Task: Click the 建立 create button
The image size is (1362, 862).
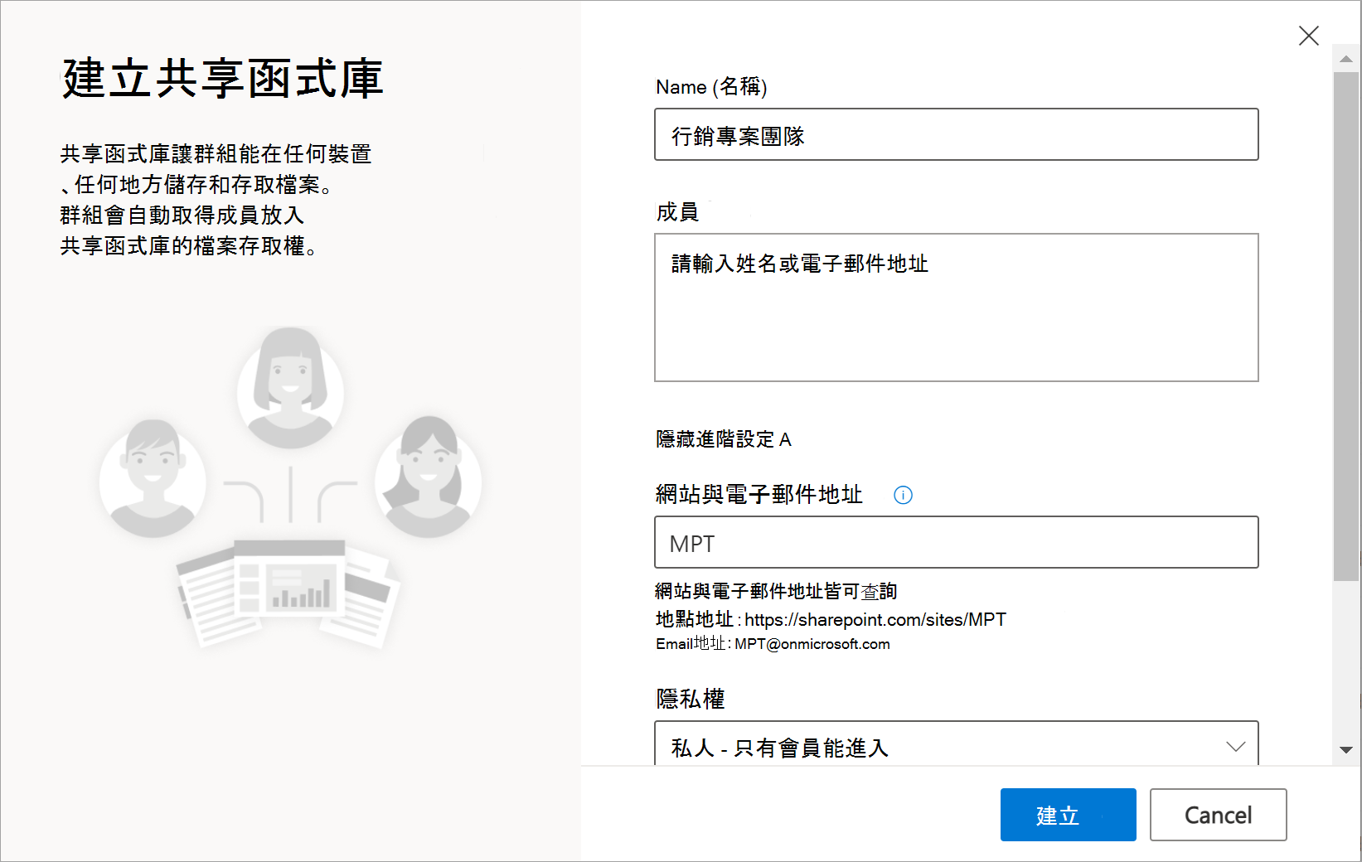Action: click(x=1068, y=815)
